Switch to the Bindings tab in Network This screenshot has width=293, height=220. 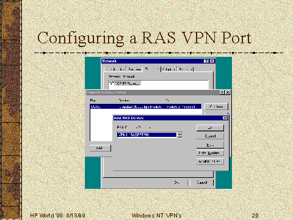(186, 69)
